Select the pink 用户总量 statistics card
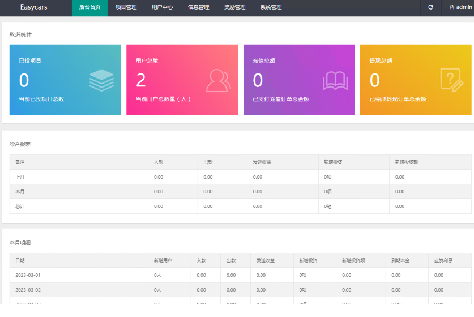Image resolution: width=474 pixels, height=317 pixels. point(182,80)
